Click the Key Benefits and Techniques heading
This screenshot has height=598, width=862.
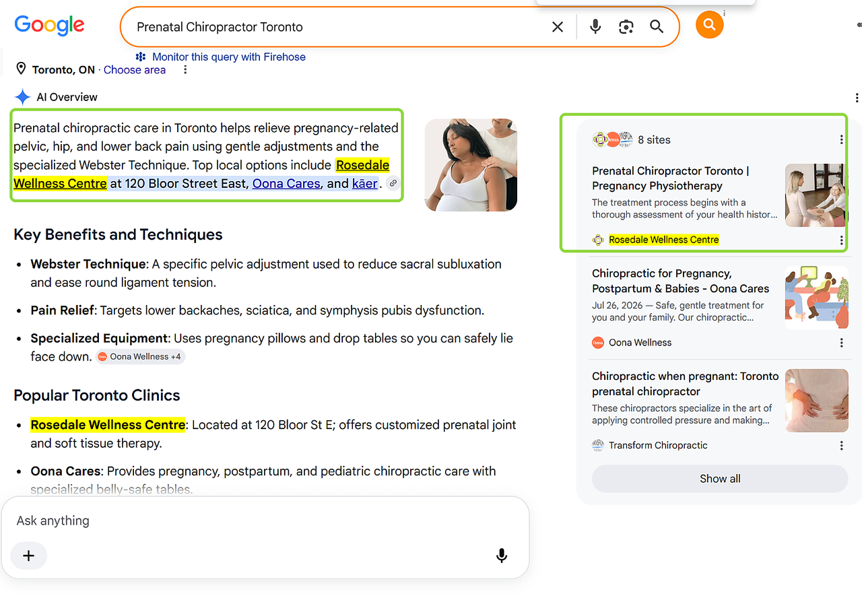(x=118, y=234)
